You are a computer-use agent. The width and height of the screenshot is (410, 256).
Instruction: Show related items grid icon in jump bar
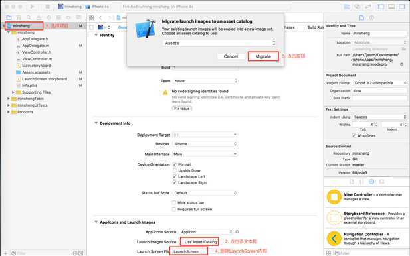pyautogui.click(x=92, y=18)
